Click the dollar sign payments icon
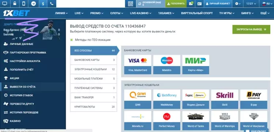274x132 pixels. 43,4
